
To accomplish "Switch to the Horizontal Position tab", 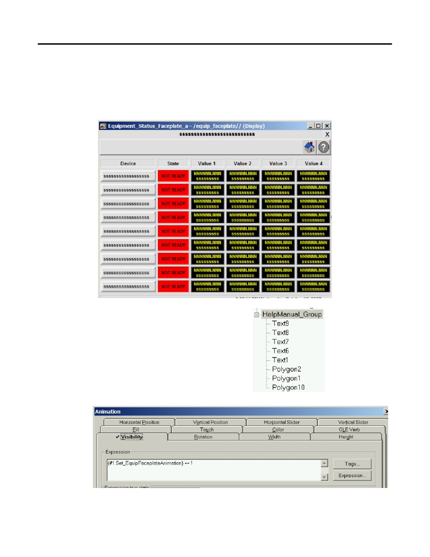I will 139,422.
